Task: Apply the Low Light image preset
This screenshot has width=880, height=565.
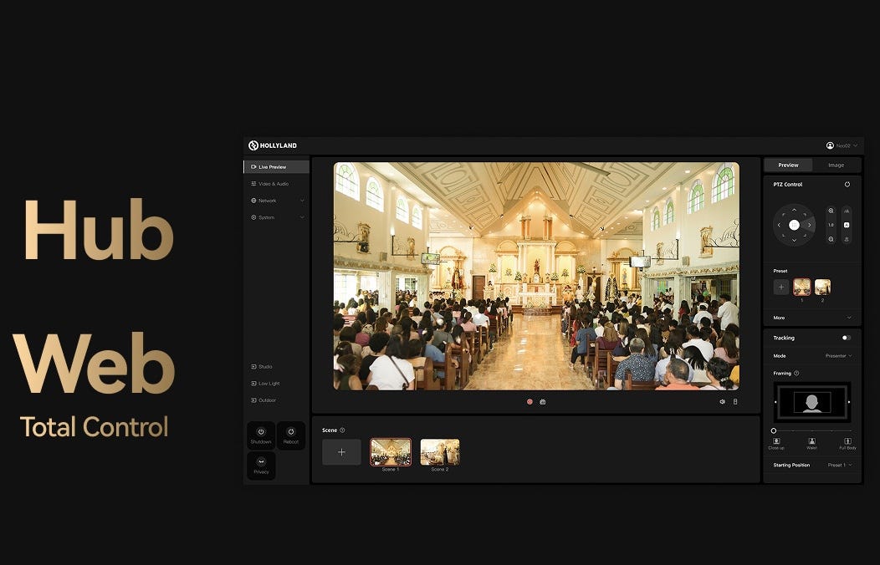Action: click(x=265, y=384)
